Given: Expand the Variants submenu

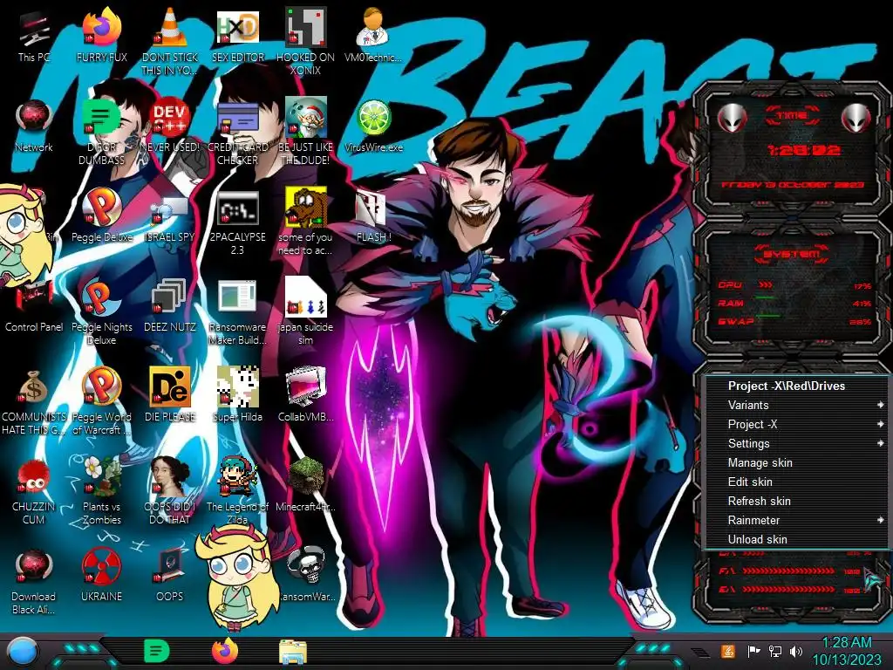Looking at the screenshot, I should pos(797,405).
